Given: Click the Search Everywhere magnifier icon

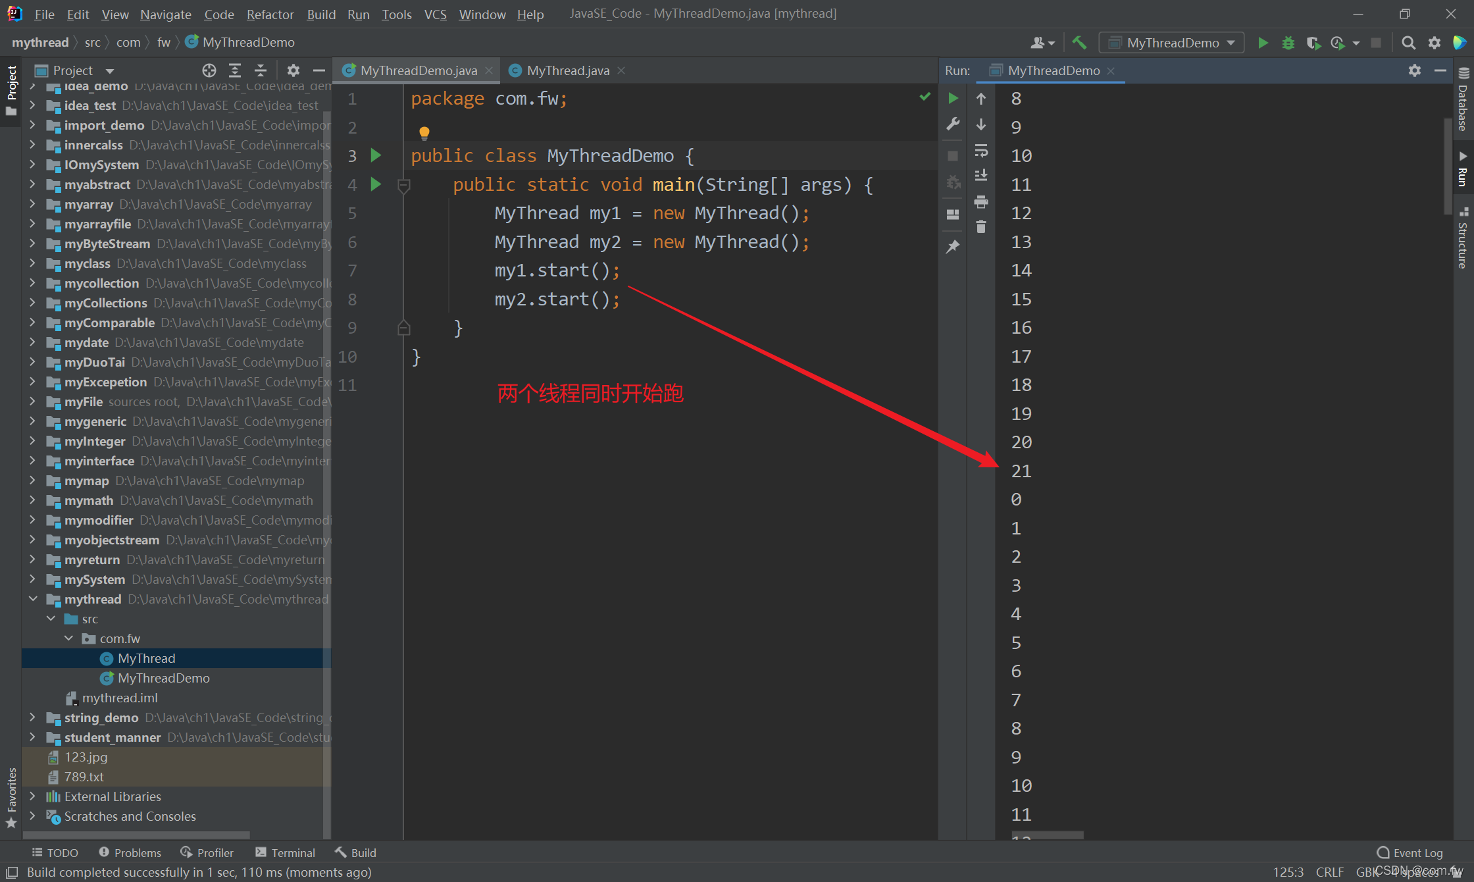Looking at the screenshot, I should coord(1408,43).
